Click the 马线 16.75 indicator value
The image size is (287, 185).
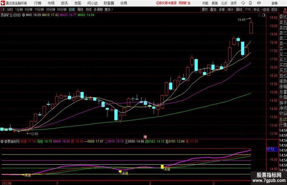point(44,141)
